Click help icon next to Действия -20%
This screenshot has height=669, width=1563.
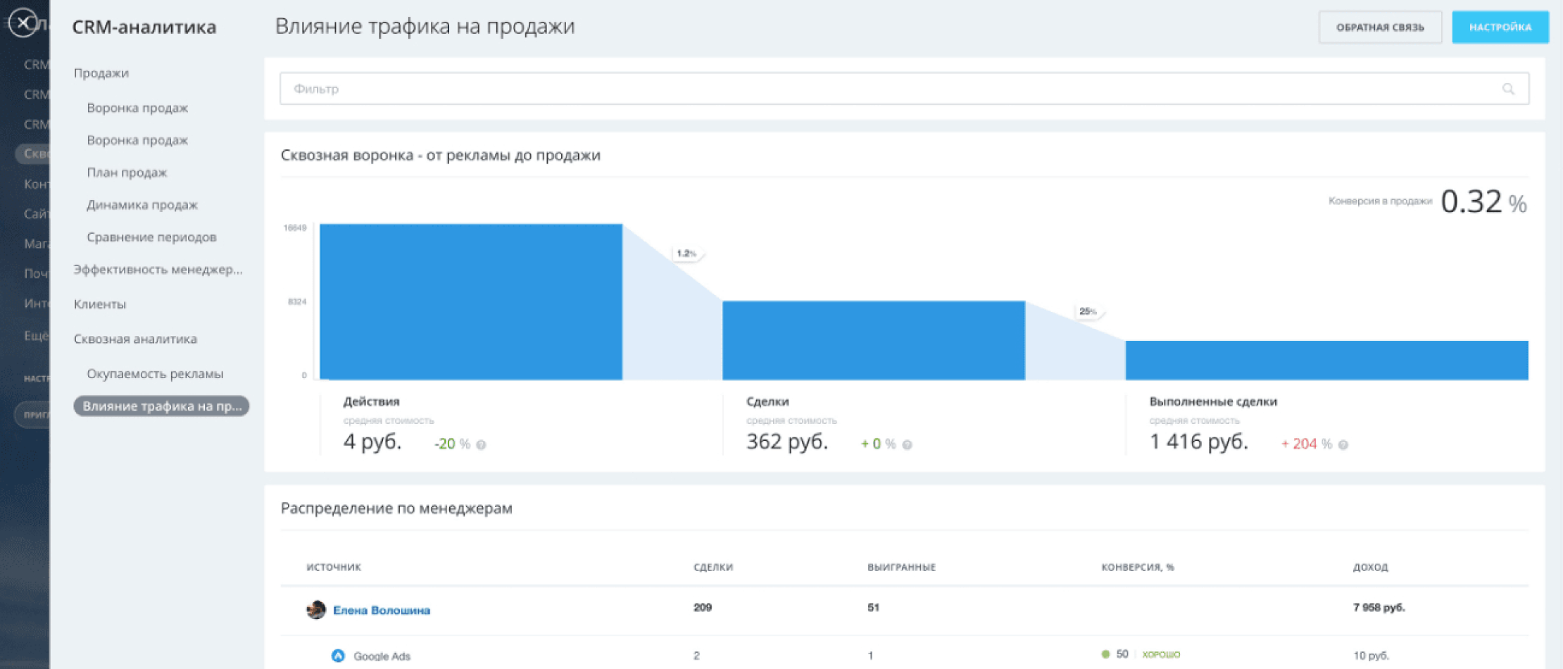click(x=481, y=445)
